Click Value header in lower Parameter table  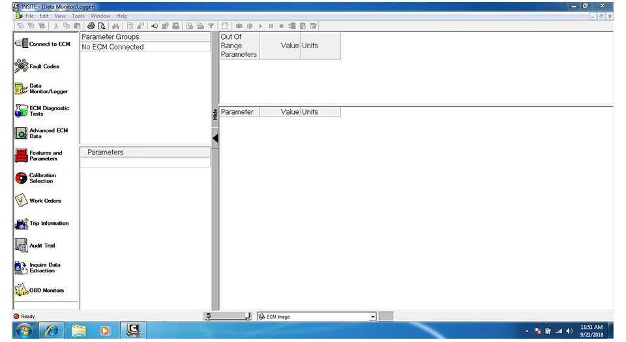280,112
